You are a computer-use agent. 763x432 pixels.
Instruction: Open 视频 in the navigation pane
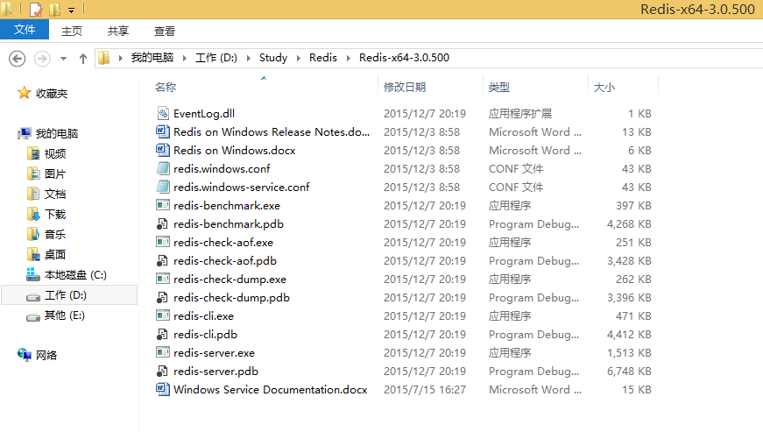point(55,153)
